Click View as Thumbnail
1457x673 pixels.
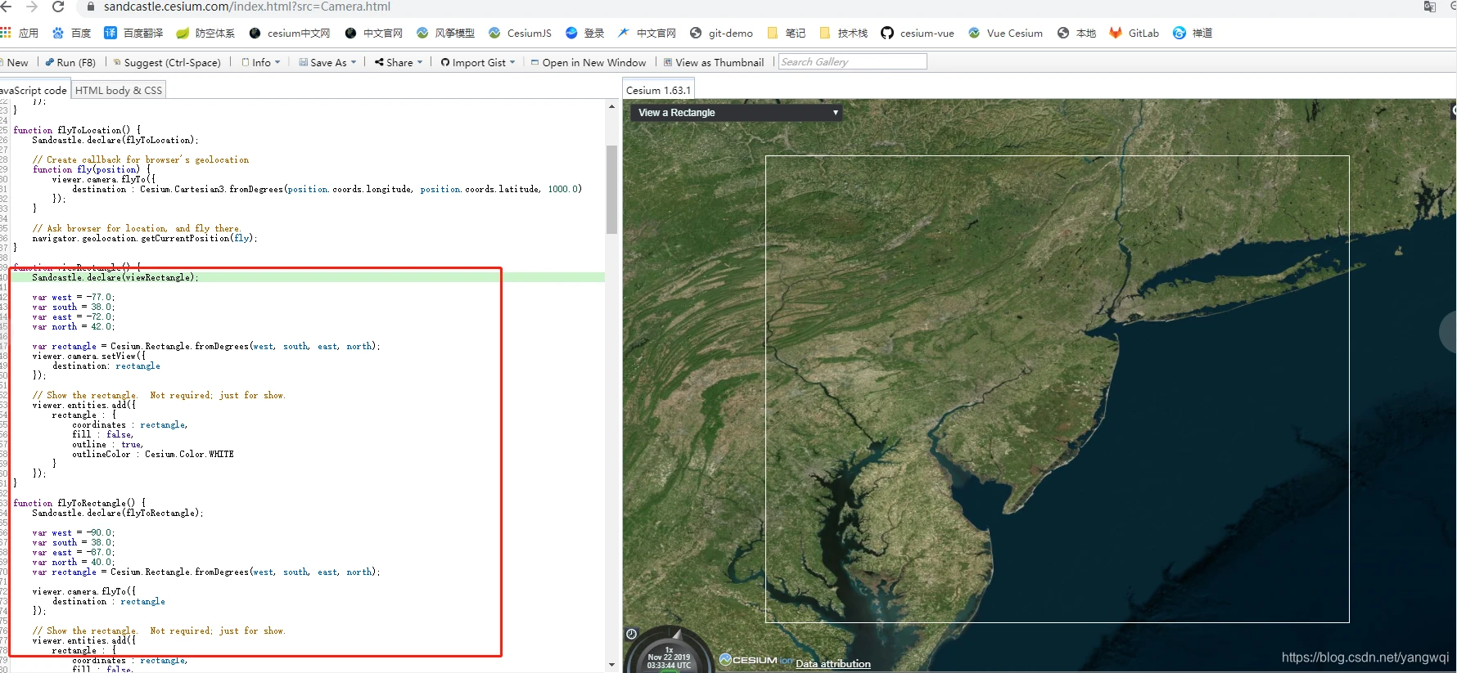[714, 62]
